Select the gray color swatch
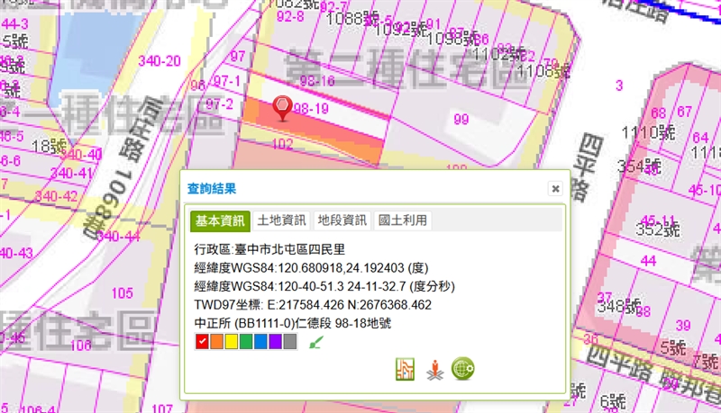721x413 pixels. click(x=289, y=342)
